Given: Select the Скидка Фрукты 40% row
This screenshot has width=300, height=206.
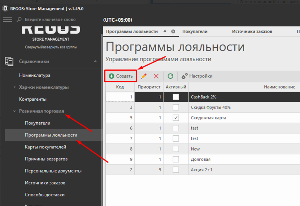Looking at the screenshot, I should point(211,107).
